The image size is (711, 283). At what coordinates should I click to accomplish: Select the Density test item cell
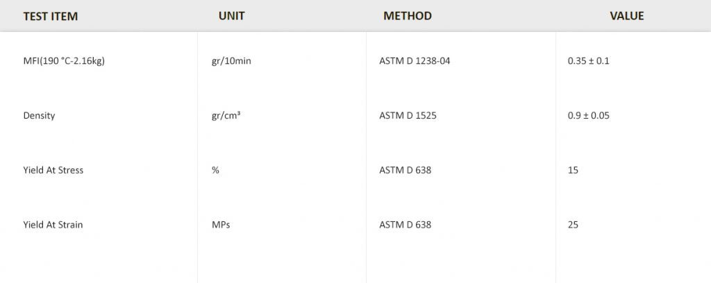pos(39,115)
